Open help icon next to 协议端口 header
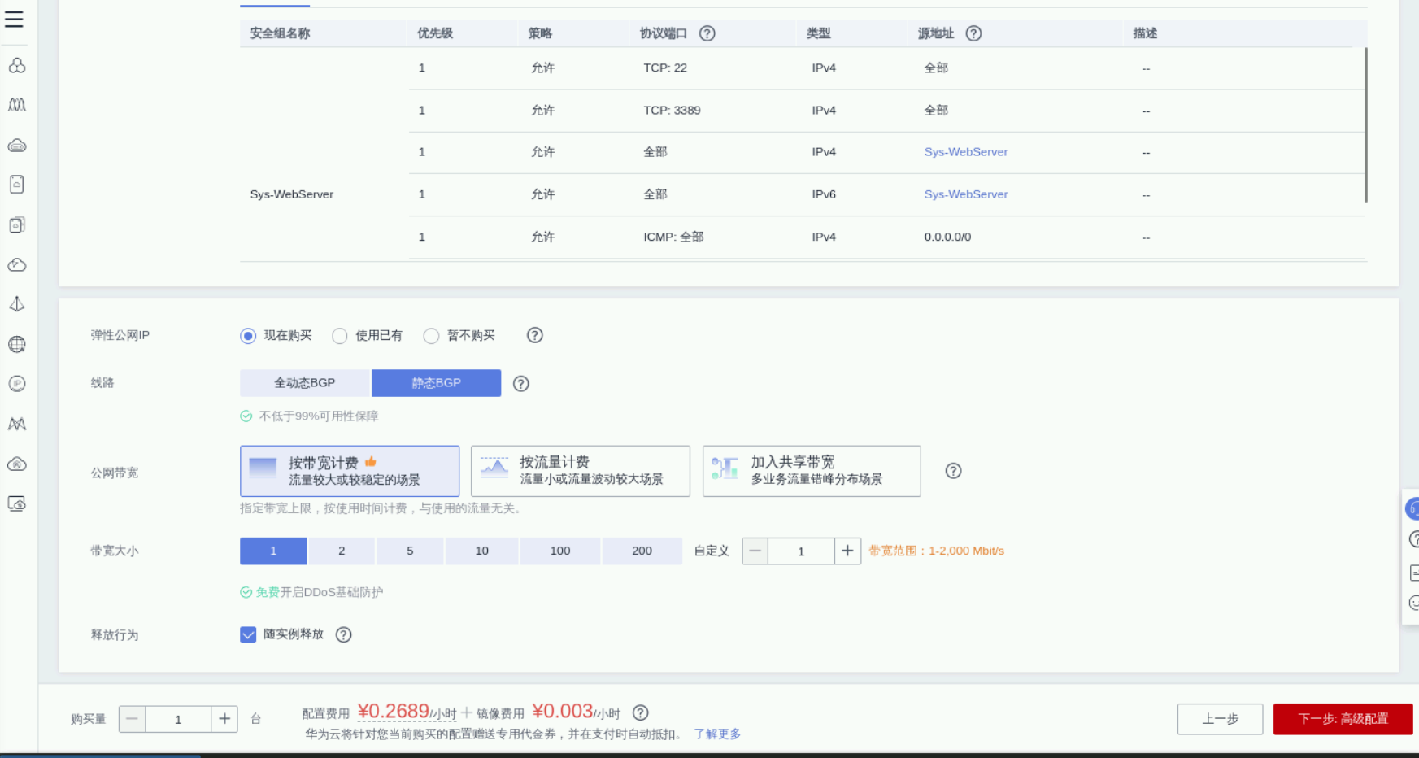Viewport: 1419px width, 758px height. coord(707,33)
